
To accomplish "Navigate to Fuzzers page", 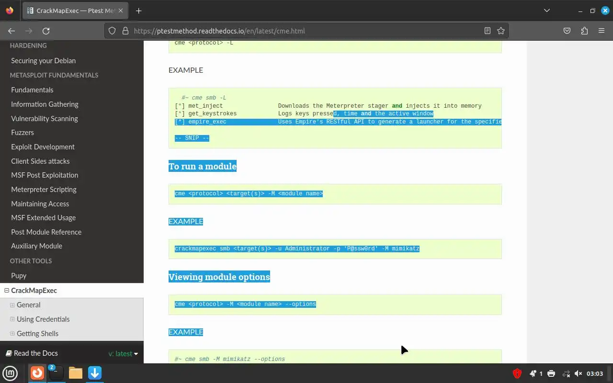I will click(x=23, y=133).
